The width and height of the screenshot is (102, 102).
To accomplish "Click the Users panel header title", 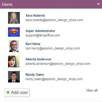I will 7,4.
